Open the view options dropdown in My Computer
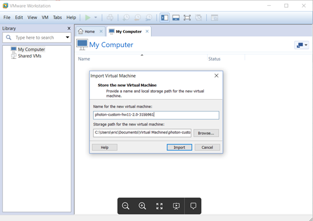313x221 pixels. (302, 45)
